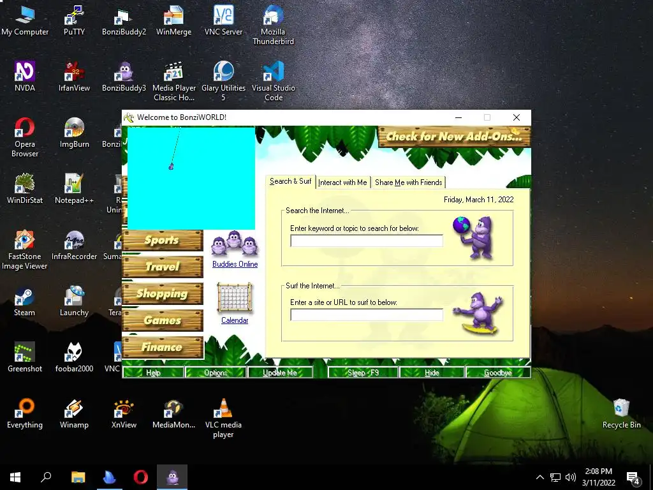Open the Travel wooden sign button
The width and height of the screenshot is (653, 490).
(163, 267)
